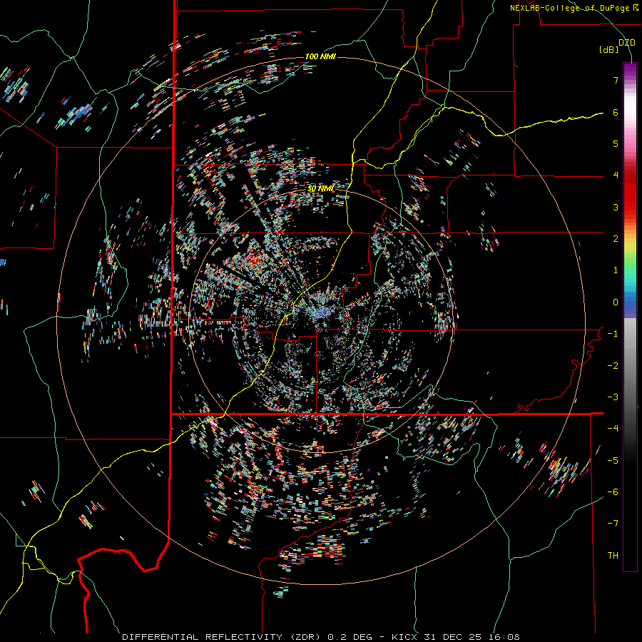
Task: Click the [dB] units label
Action: point(609,49)
